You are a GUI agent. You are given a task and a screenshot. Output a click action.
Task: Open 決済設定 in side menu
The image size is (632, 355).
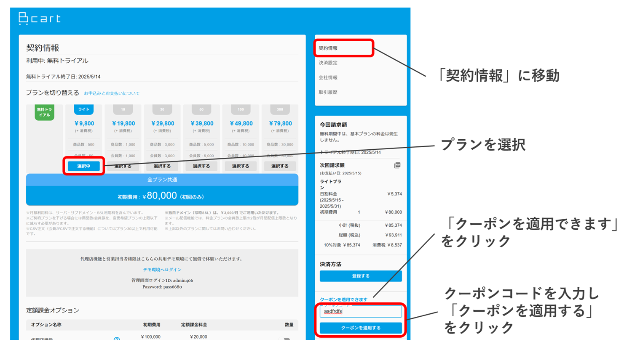328,63
